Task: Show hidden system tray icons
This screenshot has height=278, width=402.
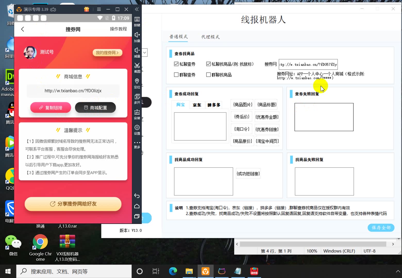Action: click(398, 271)
